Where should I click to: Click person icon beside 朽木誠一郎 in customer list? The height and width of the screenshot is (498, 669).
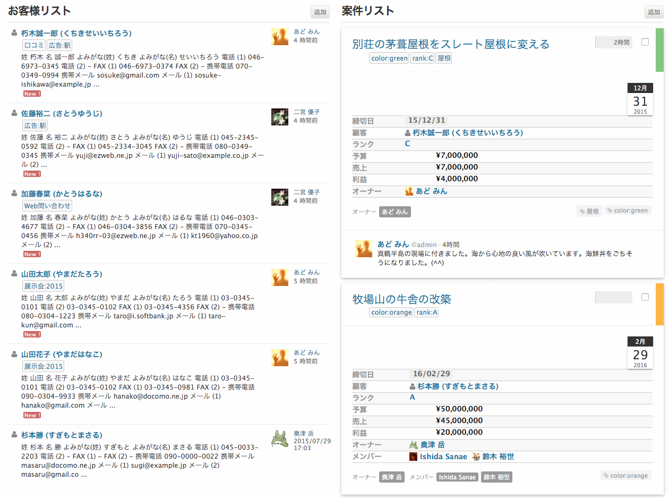[x=14, y=33]
